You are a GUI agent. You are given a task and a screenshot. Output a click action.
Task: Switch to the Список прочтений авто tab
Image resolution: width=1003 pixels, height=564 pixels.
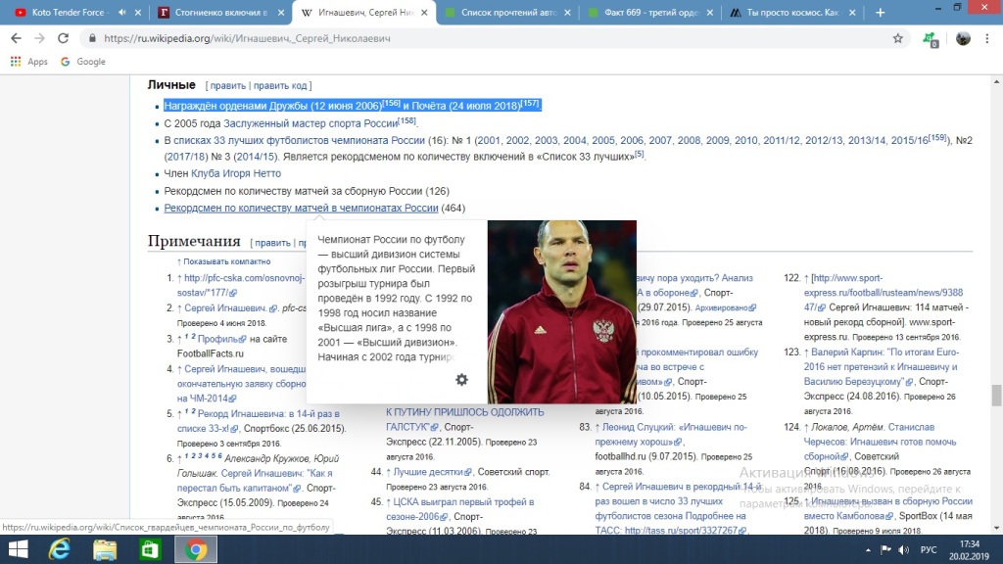(x=508, y=12)
